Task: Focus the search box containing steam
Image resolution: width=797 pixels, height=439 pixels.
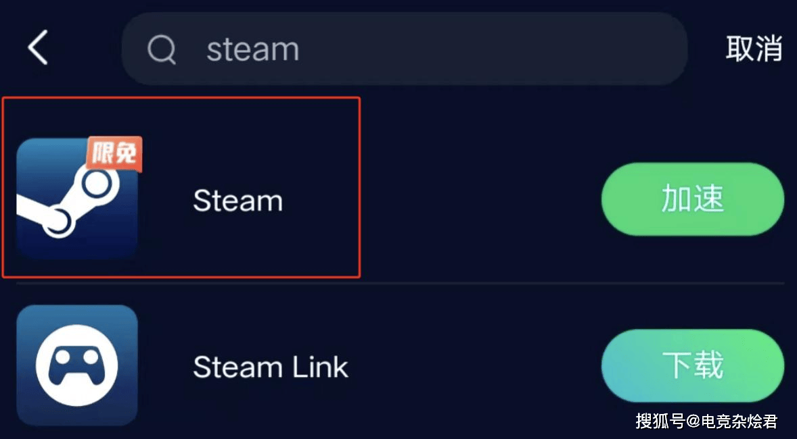Action: click(x=405, y=49)
